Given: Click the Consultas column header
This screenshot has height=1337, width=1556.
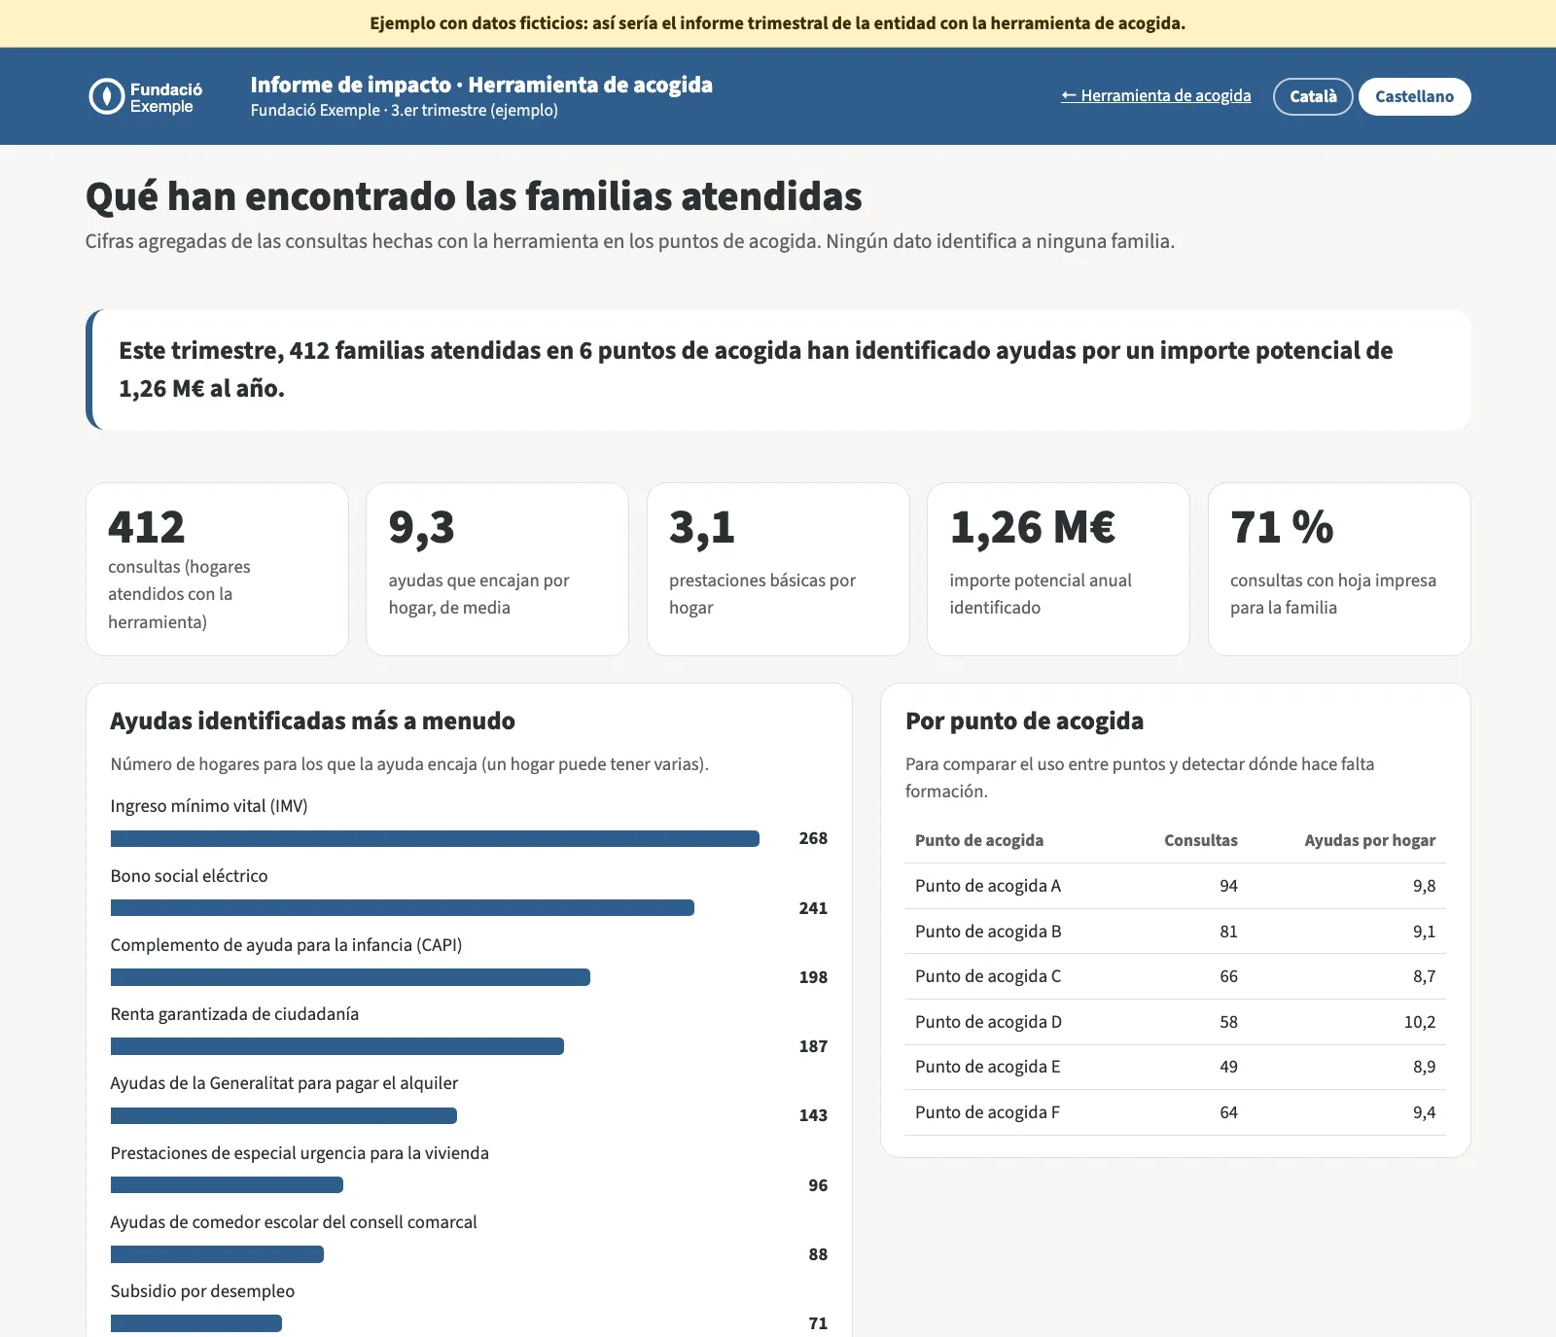Looking at the screenshot, I should 1201,840.
